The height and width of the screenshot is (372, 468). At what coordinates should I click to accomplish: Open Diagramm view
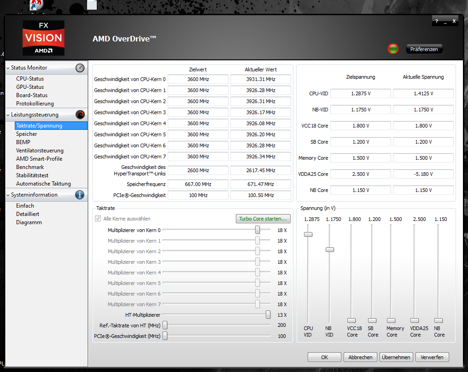coord(29,222)
